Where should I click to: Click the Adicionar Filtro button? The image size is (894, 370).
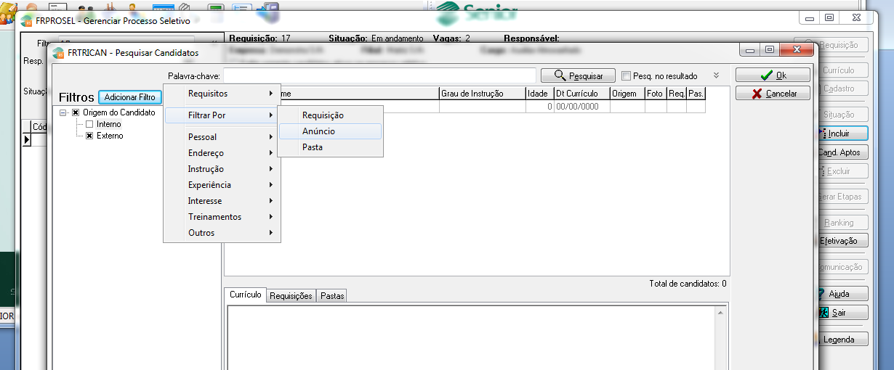pos(130,97)
